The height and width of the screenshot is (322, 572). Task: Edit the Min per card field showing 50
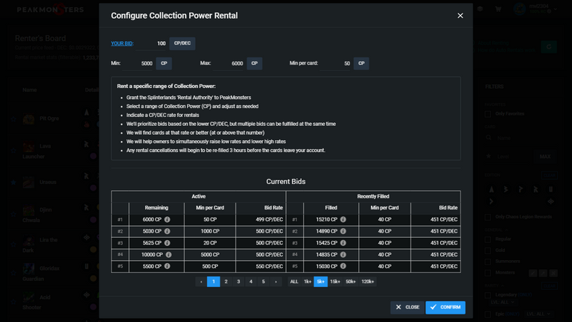coord(336,63)
